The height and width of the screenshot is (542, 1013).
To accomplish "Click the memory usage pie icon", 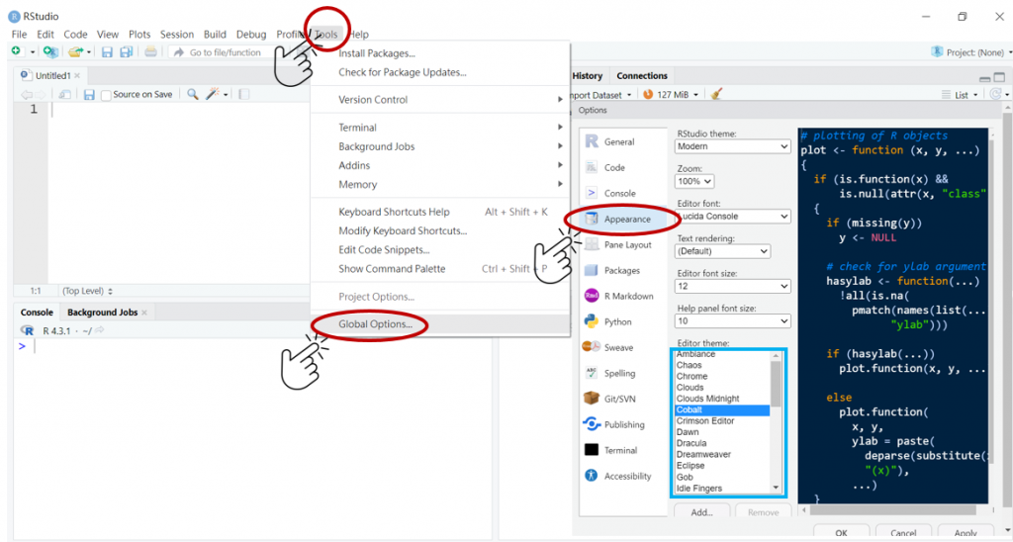I will (648, 94).
